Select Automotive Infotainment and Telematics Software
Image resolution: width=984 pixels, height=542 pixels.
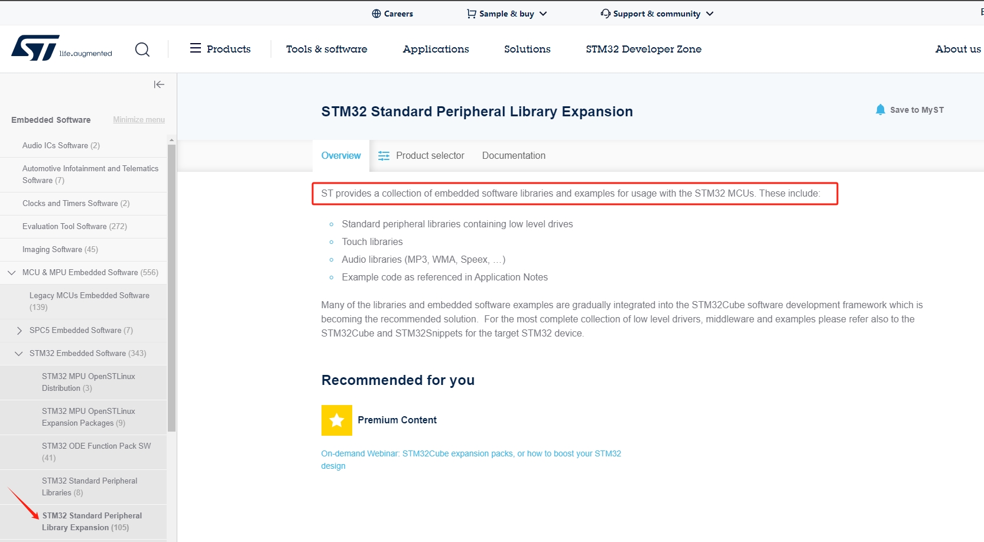pyautogui.click(x=90, y=175)
